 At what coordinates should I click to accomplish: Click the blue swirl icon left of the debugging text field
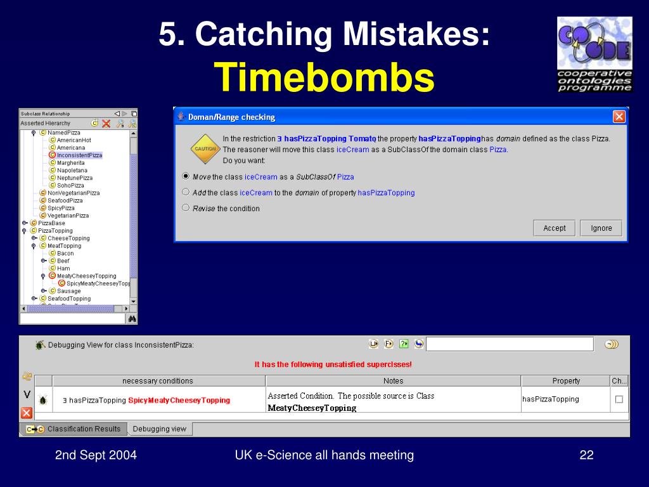click(419, 344)
